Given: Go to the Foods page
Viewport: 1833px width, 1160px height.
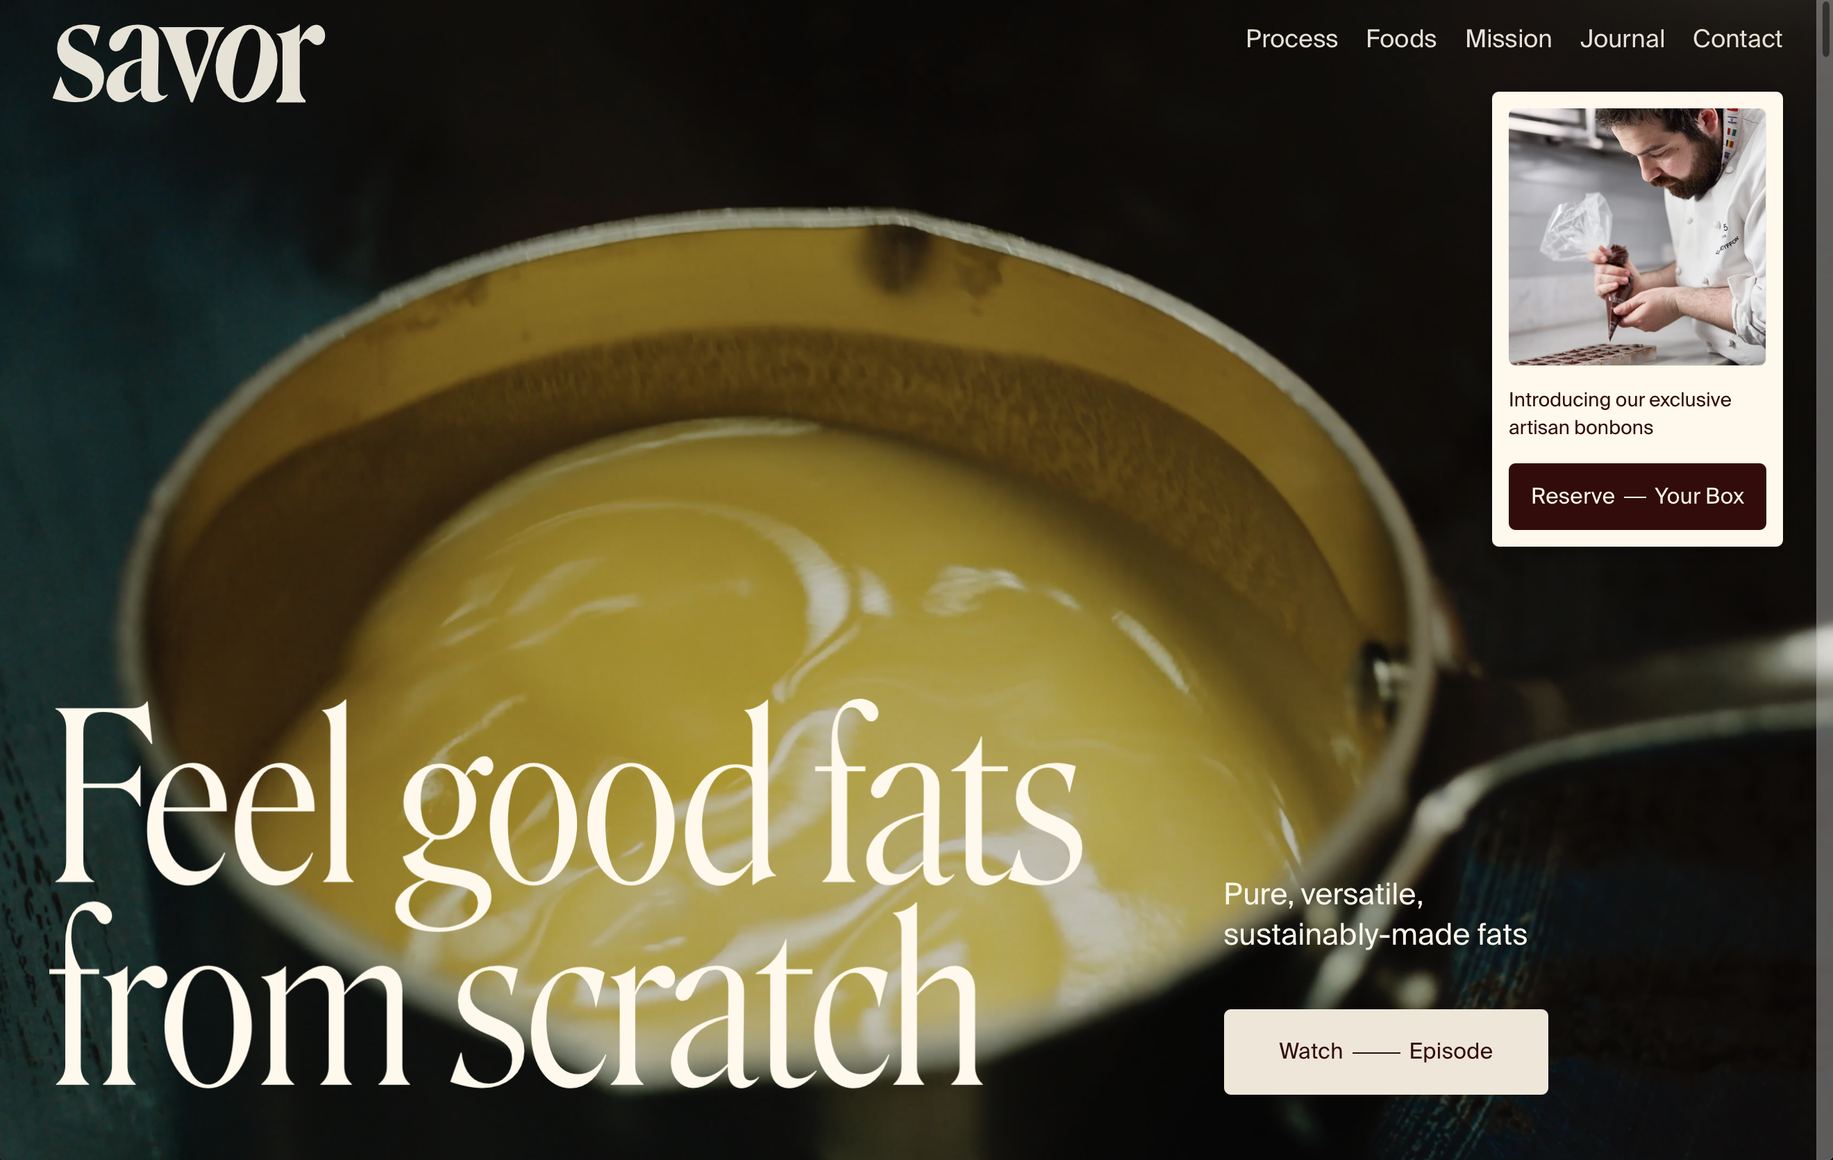Looking at the screenshot, I should point(1400,38).
